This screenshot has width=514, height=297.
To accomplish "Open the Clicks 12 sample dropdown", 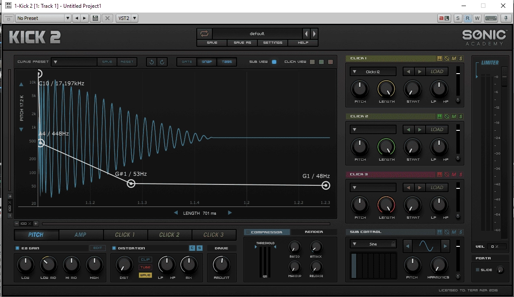I will coord(373,71).
